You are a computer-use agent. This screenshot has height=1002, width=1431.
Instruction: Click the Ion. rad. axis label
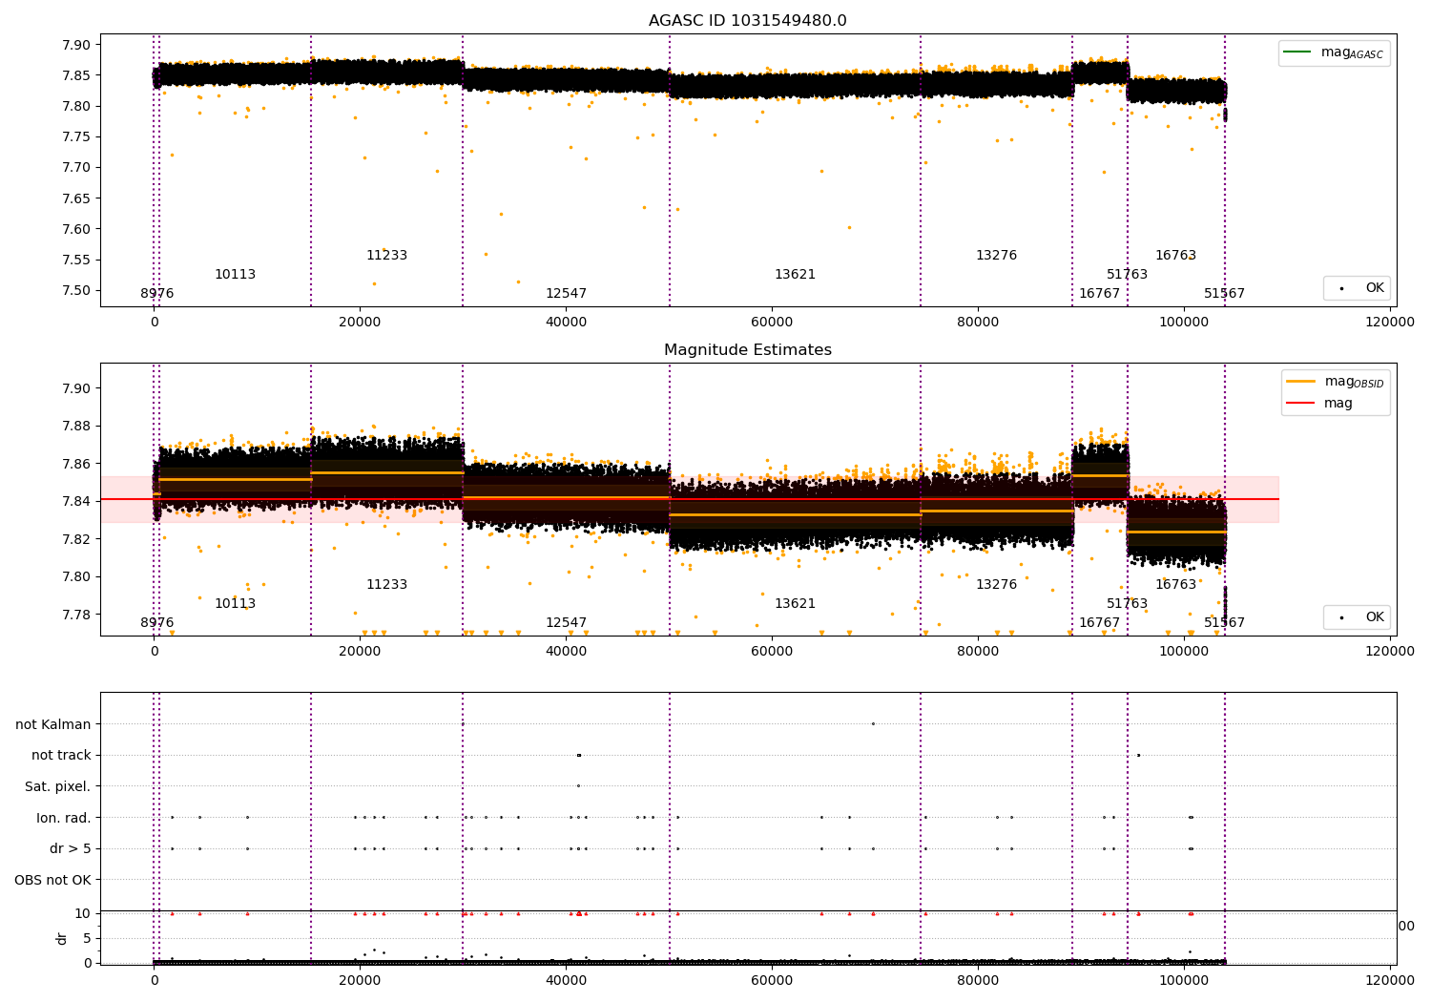point(64,818)
